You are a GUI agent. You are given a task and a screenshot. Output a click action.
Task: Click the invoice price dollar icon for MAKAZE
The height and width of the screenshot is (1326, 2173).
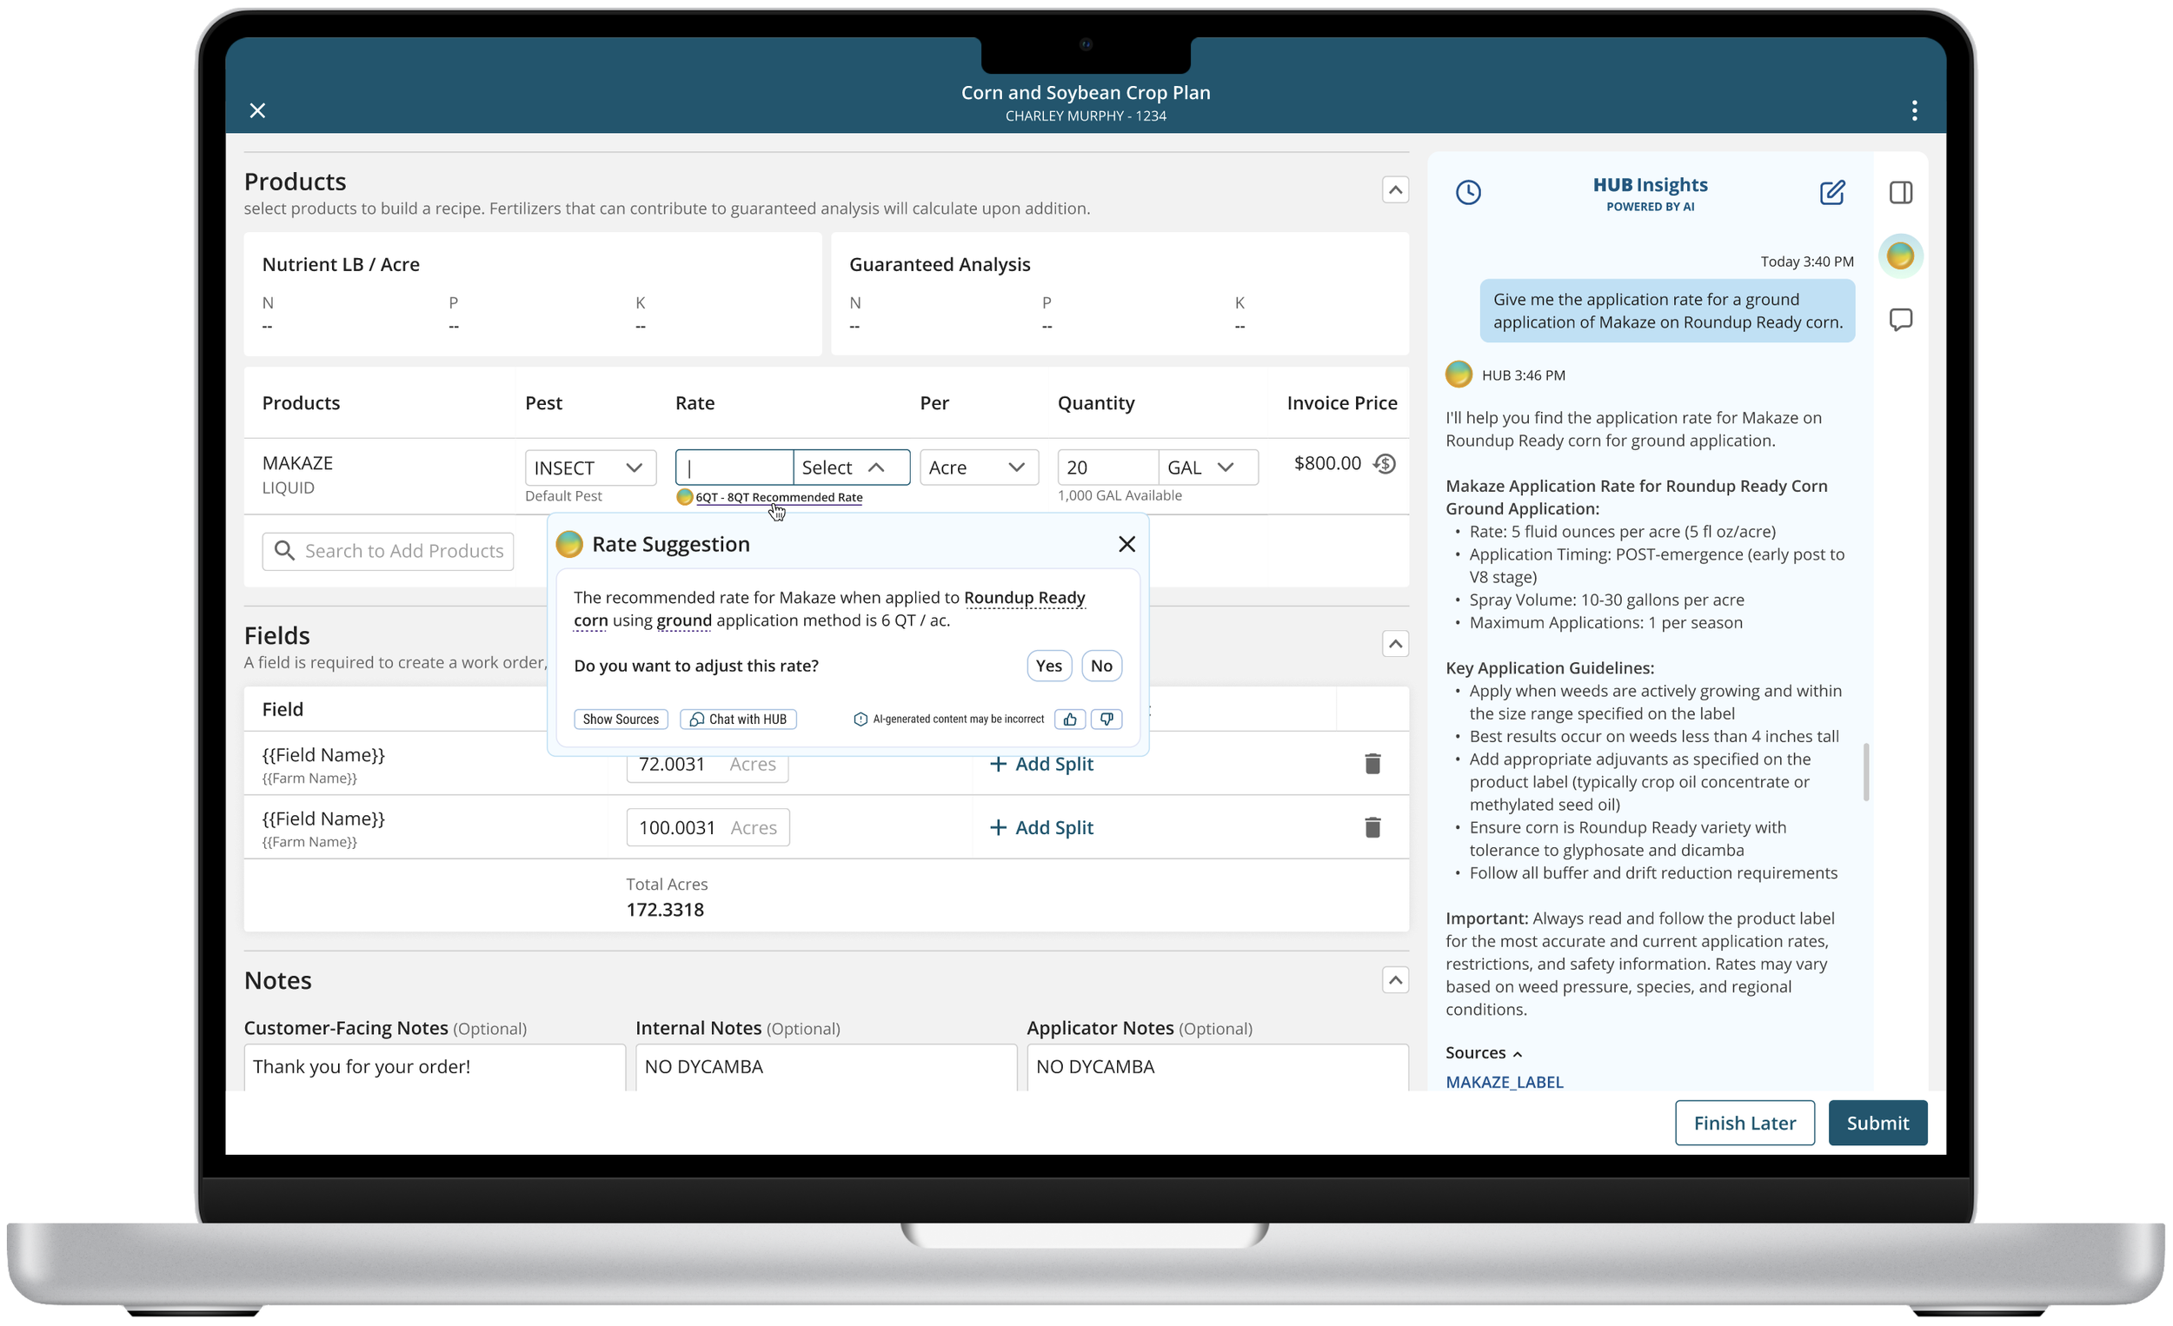coord(1385,464)
